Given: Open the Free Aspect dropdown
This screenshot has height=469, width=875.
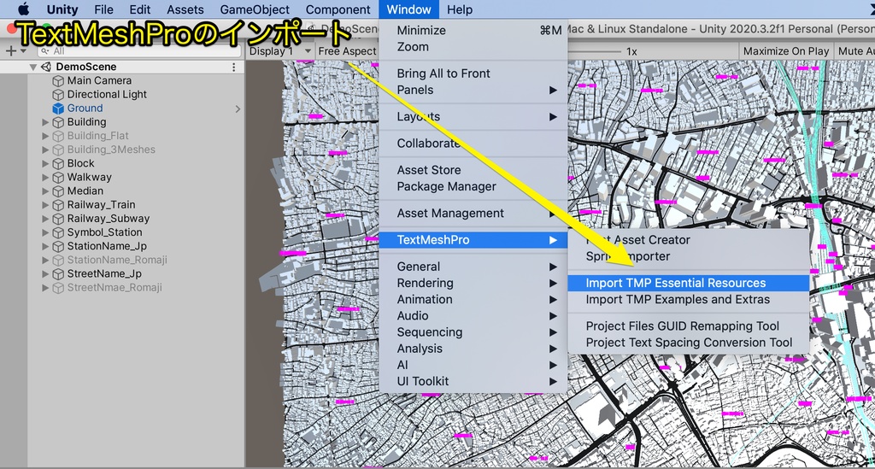Looking at the screenshot, I should [347, 51].
